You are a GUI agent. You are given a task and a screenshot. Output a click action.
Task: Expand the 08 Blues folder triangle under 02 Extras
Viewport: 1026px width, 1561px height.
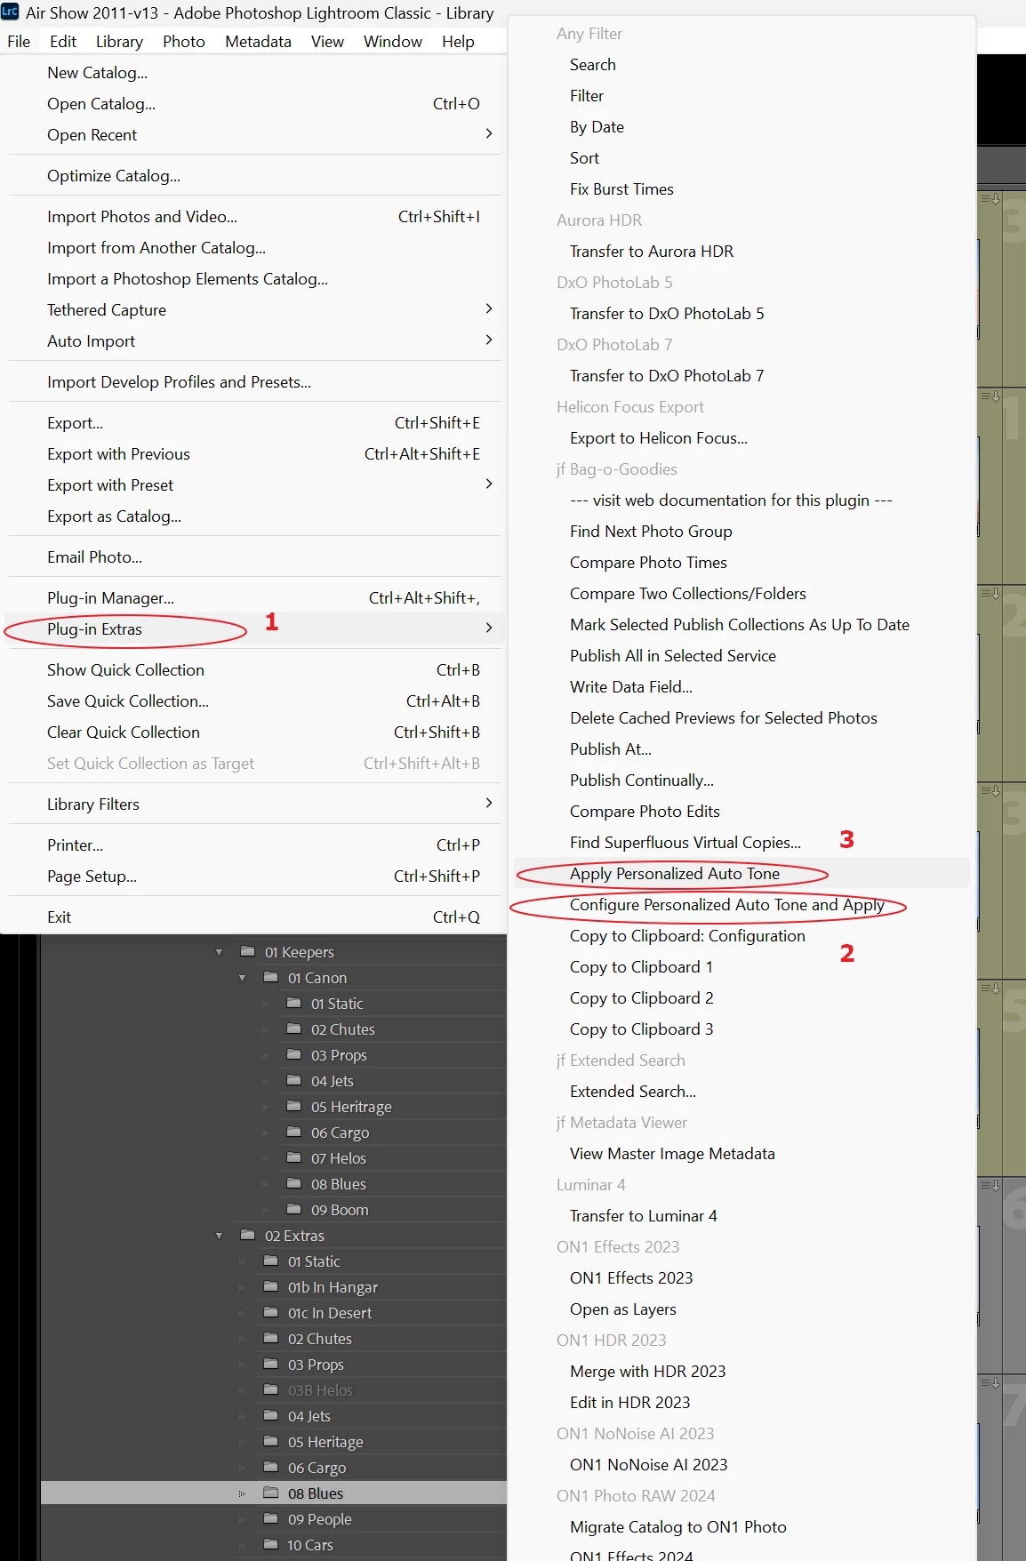point(242,1493)
